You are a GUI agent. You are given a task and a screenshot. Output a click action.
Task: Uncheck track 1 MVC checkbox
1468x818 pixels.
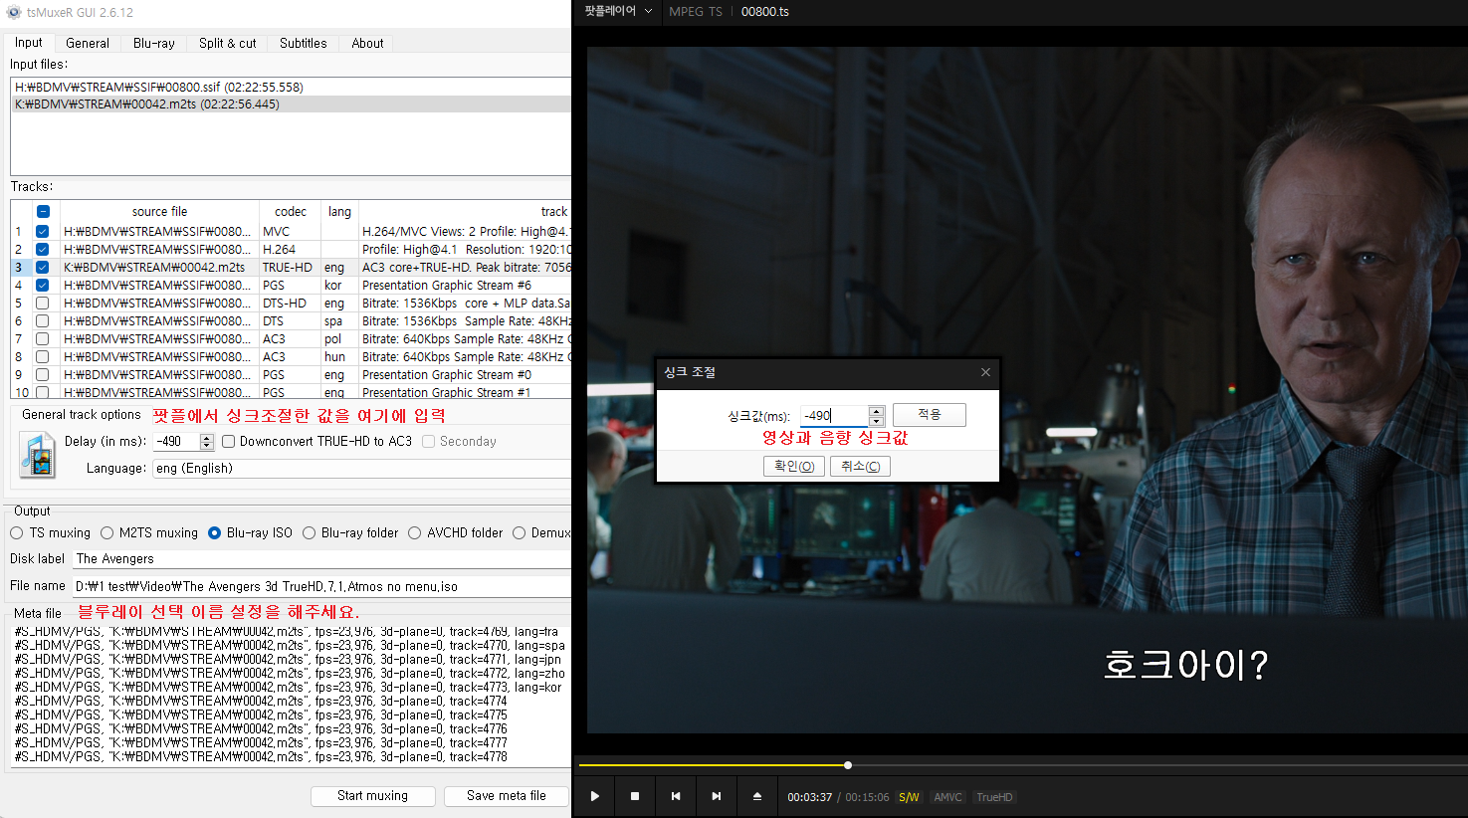42,231
